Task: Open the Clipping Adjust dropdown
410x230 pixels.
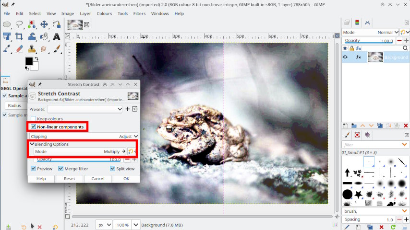Action: 84,136
